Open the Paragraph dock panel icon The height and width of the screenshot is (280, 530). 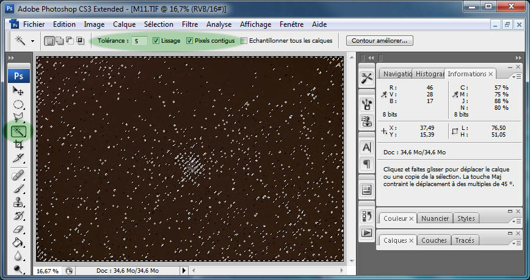coord(366,164)
